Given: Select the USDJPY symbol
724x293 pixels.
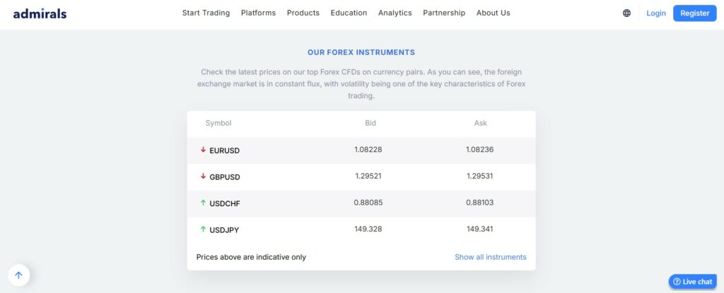Looking at the screenshot, I should pyautogui.click(x=224, y=229).
